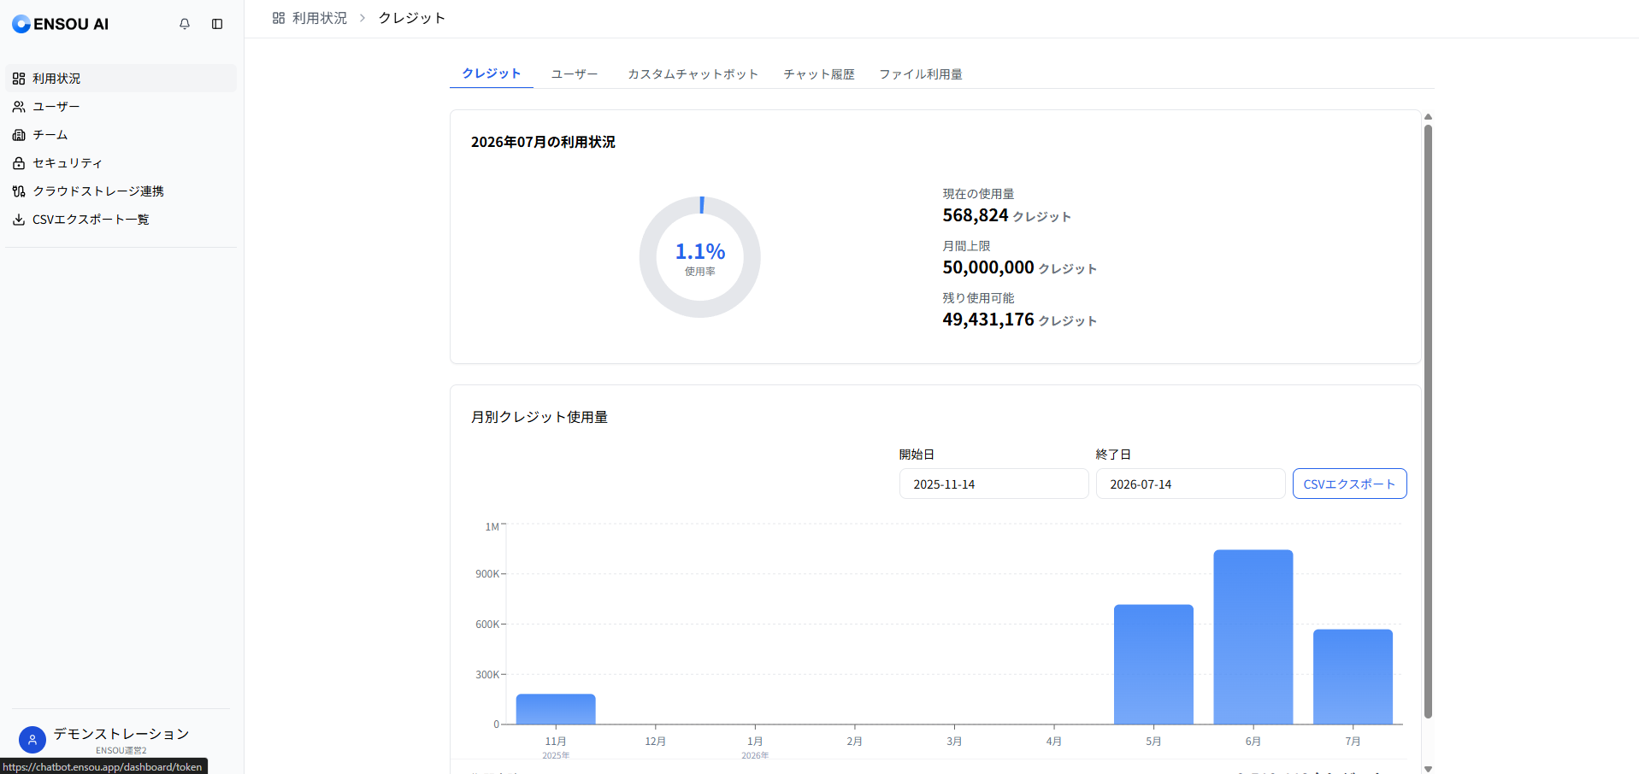
Task: Toggle the sidebar collapse icon
Action: click(x=217, y=24)
